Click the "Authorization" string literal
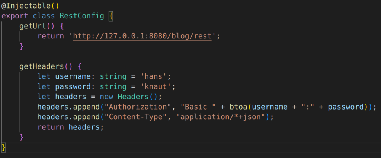This screenshot has width=381, height=158. tap(135, 107)
